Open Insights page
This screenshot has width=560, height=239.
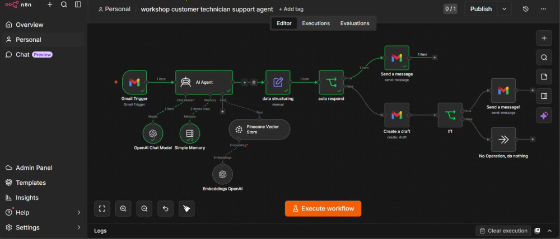pyautogui.click(x=43, y=198)
